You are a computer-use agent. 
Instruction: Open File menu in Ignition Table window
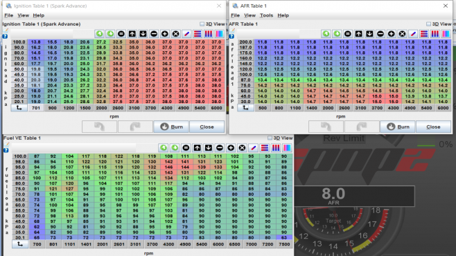(x=8, y=15)
